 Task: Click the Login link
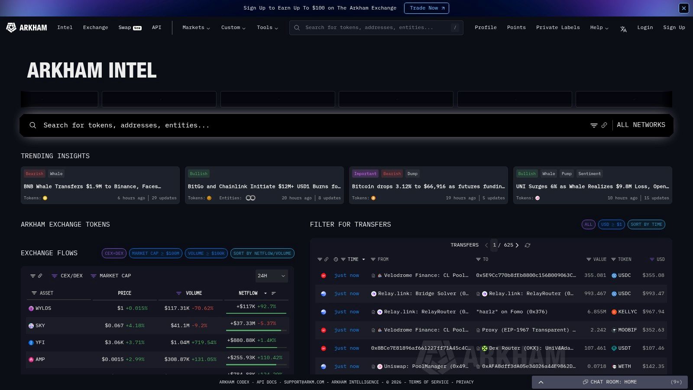tap(645, 28)
